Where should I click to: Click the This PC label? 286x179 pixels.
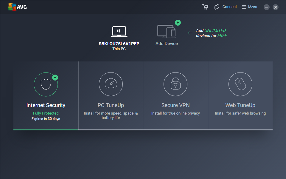click(119, 49)
